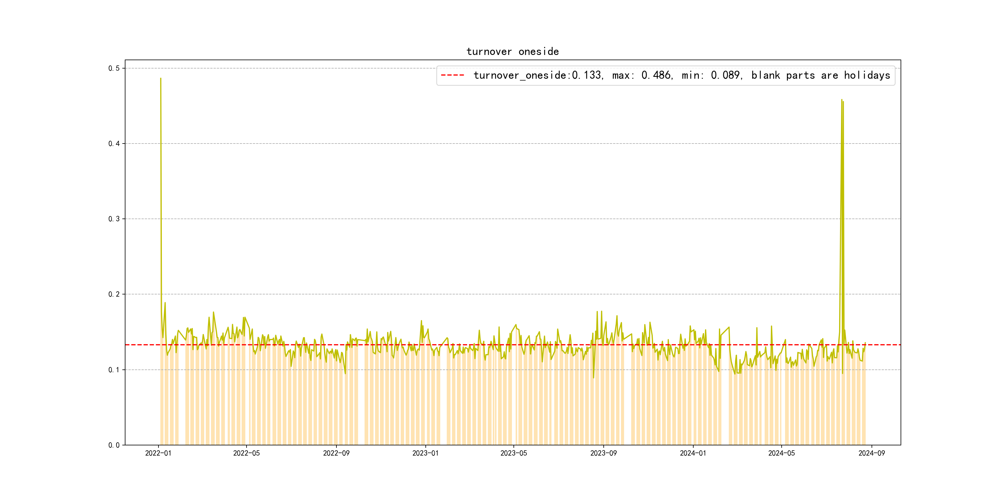Click the 0.1 y-axis tick label
1001x500 pixels.
(x=114, y=369)
